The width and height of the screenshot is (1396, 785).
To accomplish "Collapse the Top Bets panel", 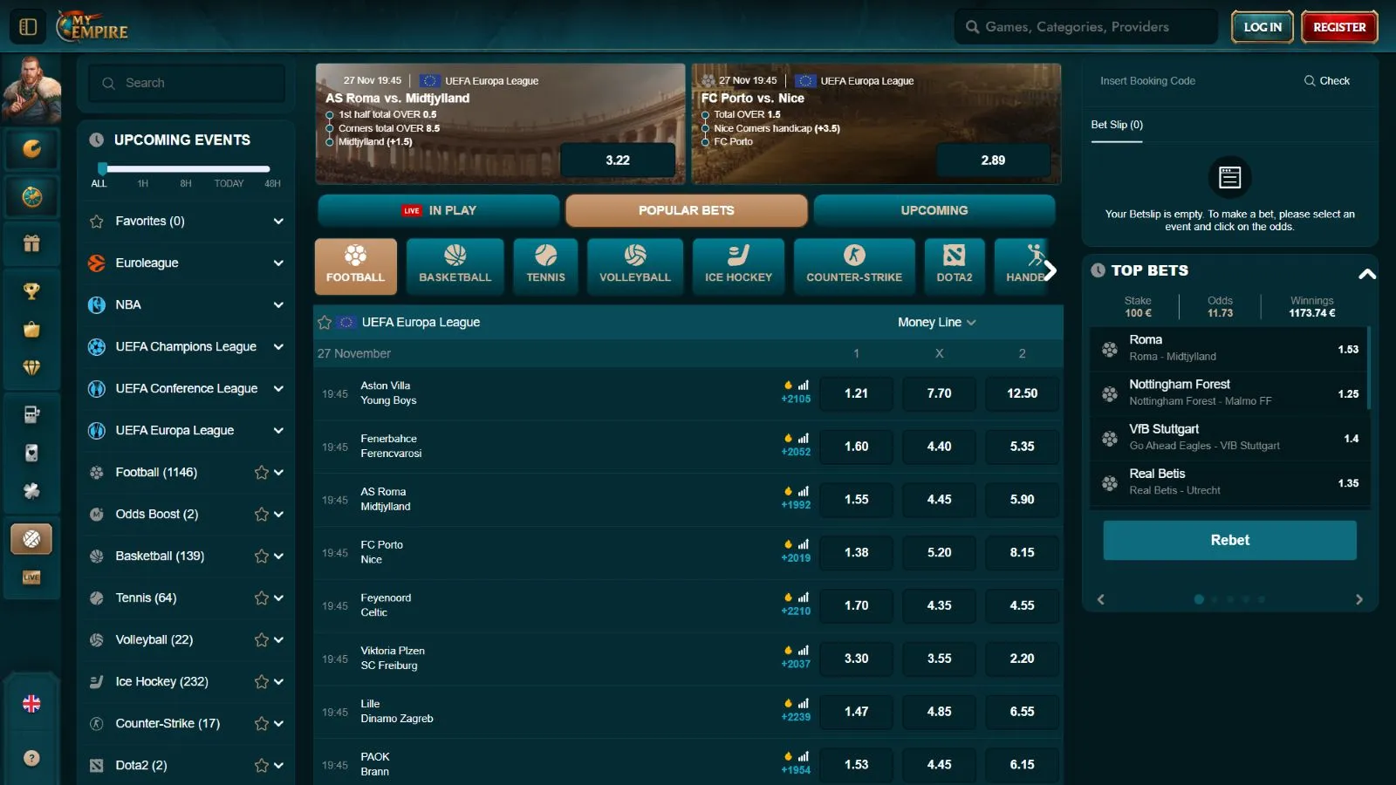I will (x=1366, y=273).
